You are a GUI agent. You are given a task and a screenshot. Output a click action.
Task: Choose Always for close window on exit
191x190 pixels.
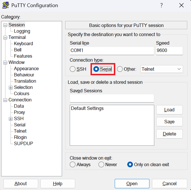coord(73,164)
